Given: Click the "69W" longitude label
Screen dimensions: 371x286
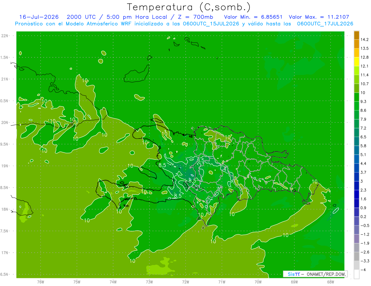Looking at the screenshot, I should [294, 282].
